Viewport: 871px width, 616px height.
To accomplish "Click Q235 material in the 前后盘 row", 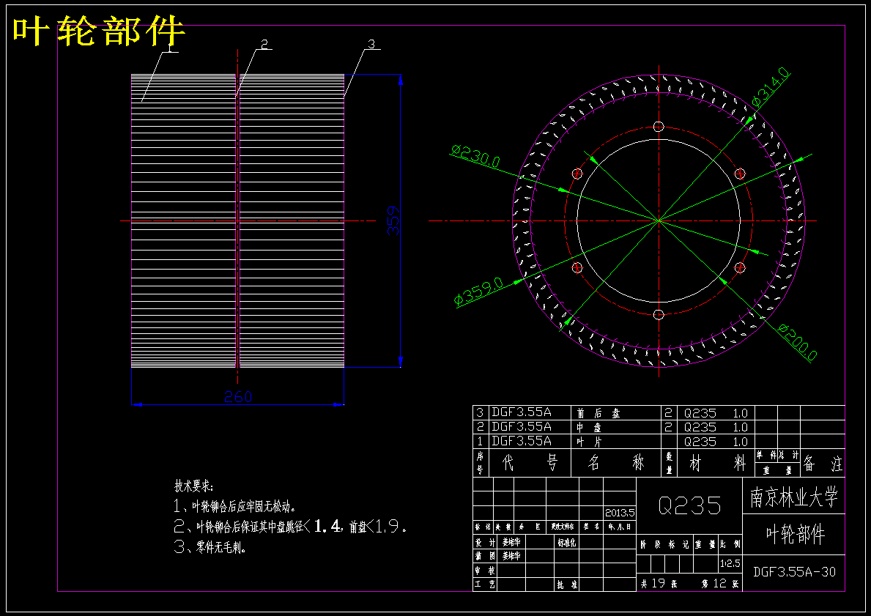I will 700,413.
